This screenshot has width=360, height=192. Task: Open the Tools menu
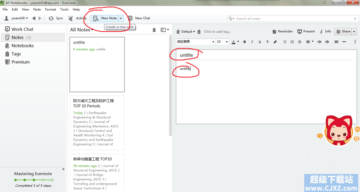coord(64,9)
